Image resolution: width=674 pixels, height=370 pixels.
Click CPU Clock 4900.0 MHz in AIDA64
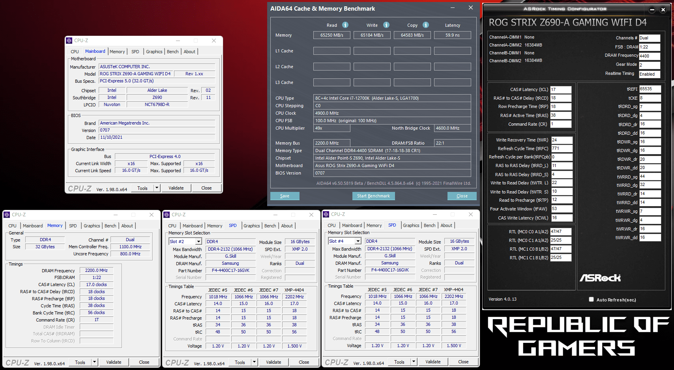point(392,113)
